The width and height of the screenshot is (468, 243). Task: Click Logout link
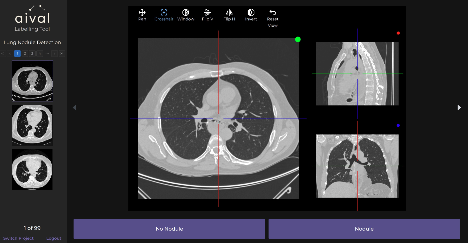tap(54, 238)
